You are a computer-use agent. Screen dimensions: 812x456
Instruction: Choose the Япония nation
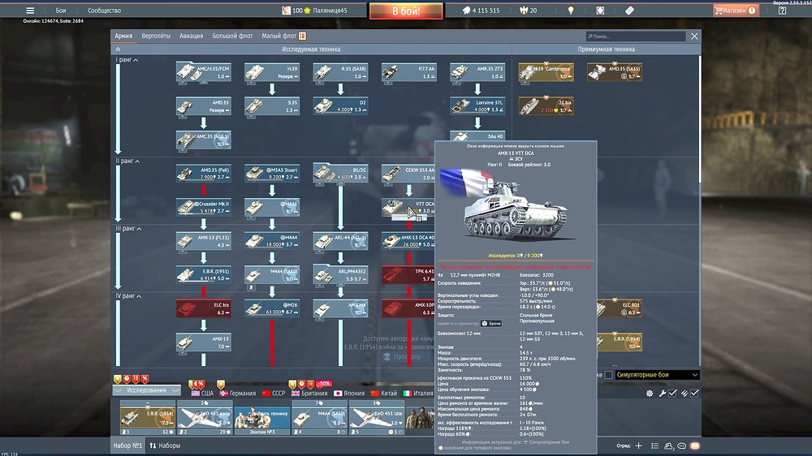349,394
